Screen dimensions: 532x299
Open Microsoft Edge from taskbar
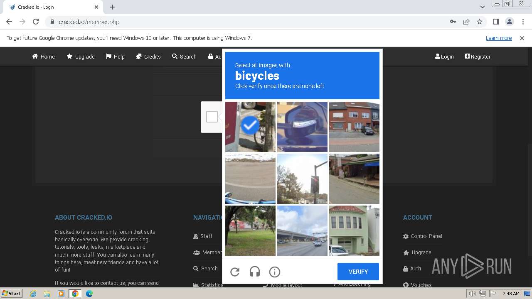[x=89, y=294]
